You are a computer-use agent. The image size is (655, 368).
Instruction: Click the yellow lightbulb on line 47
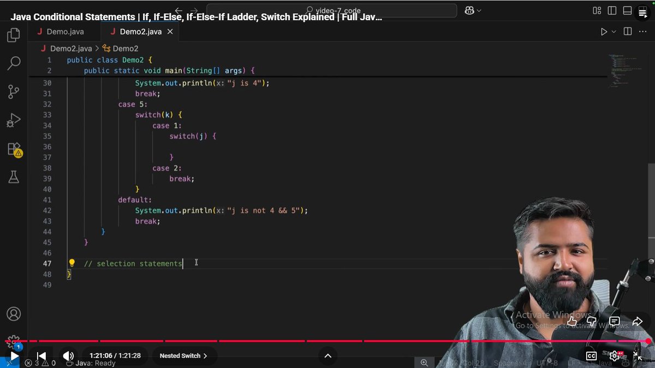(x=72, y=263)
